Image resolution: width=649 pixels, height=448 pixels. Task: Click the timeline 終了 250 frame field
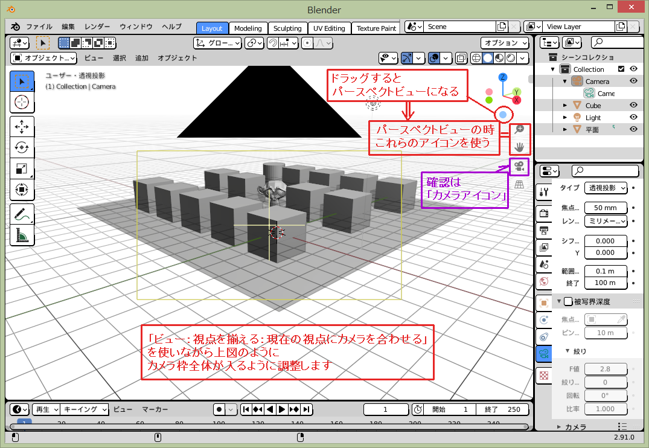pos(502,409)
